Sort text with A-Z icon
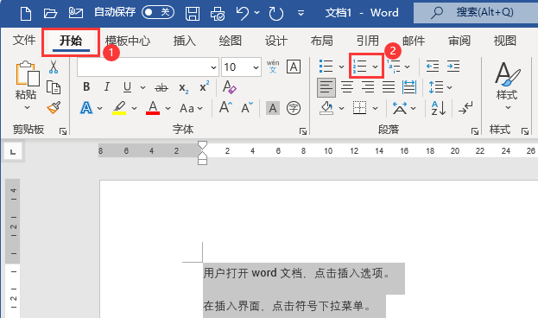 pos(439,108)
